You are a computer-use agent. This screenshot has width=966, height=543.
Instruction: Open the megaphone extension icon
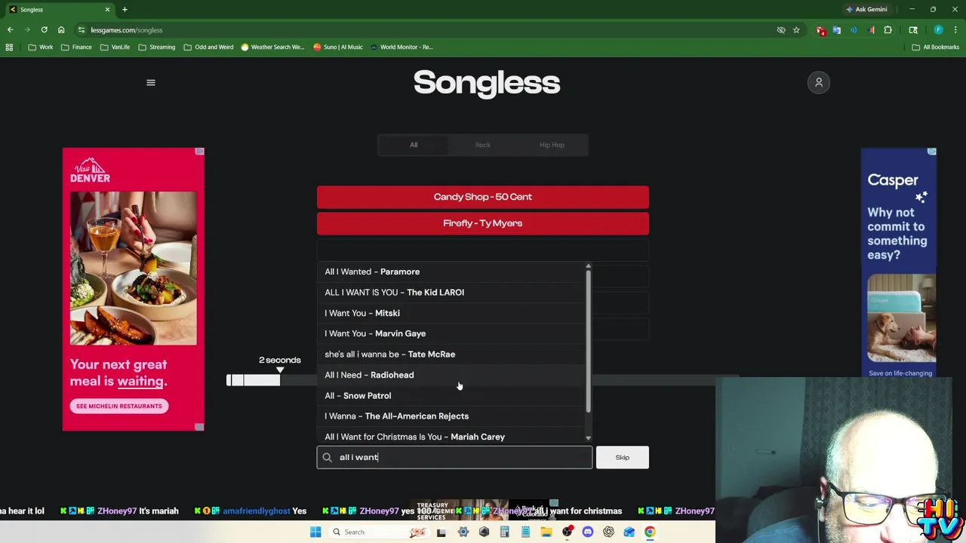pos(871,30)
